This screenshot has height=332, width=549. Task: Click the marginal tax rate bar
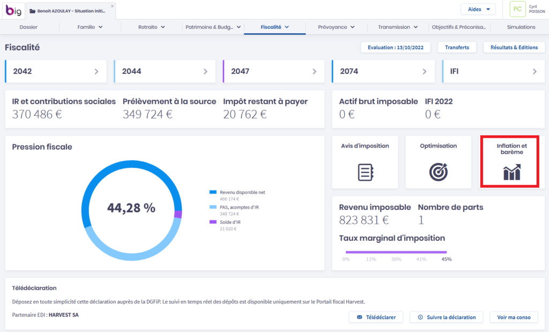coord(396,252)
